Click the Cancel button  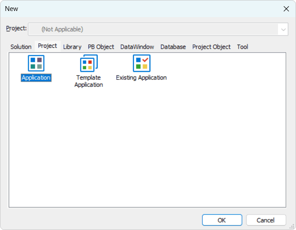pos(266,220)
